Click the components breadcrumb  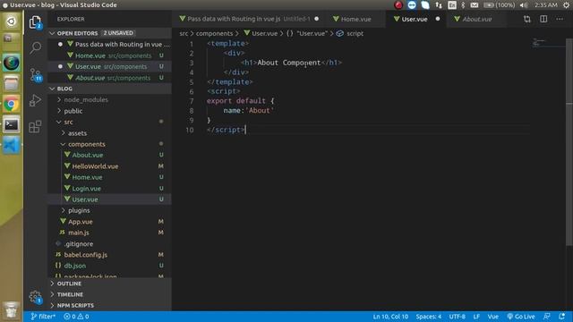coord(214,34)
